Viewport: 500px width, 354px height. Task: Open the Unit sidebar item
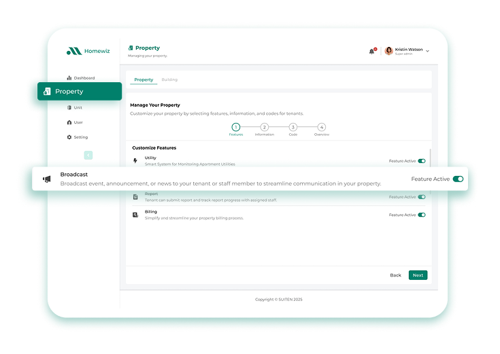click(74, 107)
